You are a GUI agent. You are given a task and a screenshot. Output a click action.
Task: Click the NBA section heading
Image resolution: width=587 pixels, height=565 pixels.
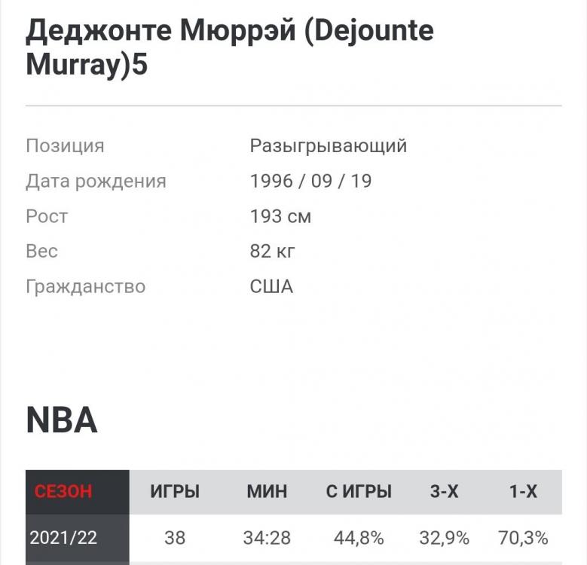tap(62, 420)
